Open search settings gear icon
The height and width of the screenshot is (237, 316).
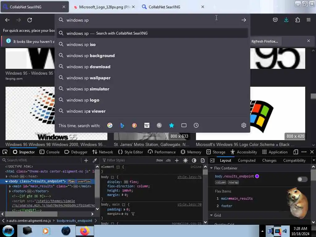click(244, 125)
